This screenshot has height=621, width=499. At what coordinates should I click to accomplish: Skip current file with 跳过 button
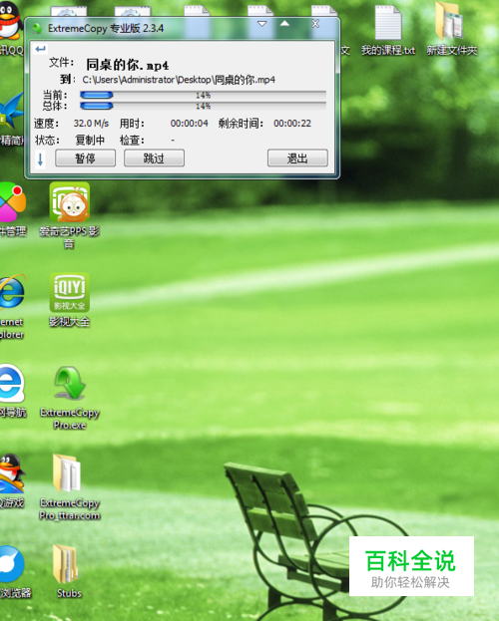154,158
